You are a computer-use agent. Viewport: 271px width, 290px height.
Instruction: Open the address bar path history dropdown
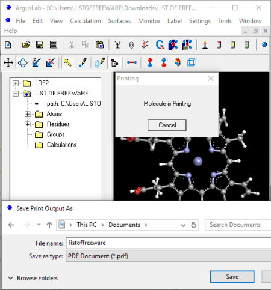[x=183, y=225]
